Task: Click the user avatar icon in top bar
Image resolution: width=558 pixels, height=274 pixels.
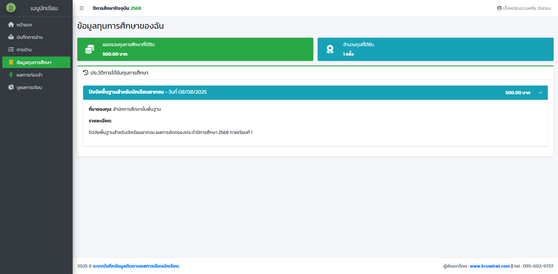Action: (x=499, y=8)
